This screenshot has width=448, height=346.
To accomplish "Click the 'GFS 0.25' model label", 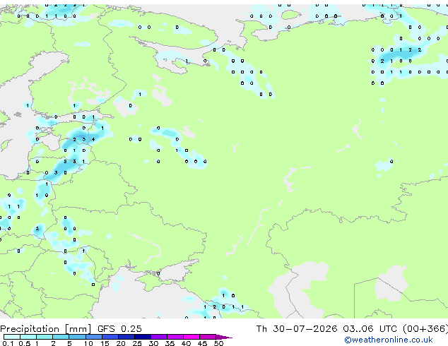I will tap(119, 328).
